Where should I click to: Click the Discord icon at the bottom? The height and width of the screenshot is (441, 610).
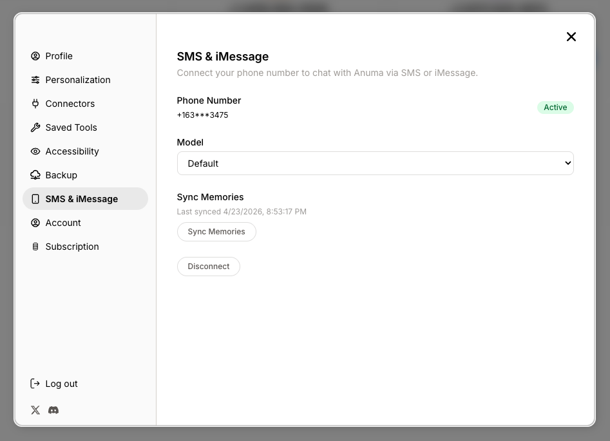pyautogui.click(x=53, y=410)
